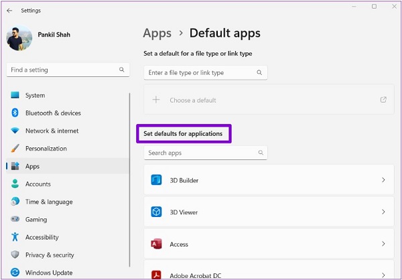
Task: Open Windows Update settings
Action: [x=68, y=273]
